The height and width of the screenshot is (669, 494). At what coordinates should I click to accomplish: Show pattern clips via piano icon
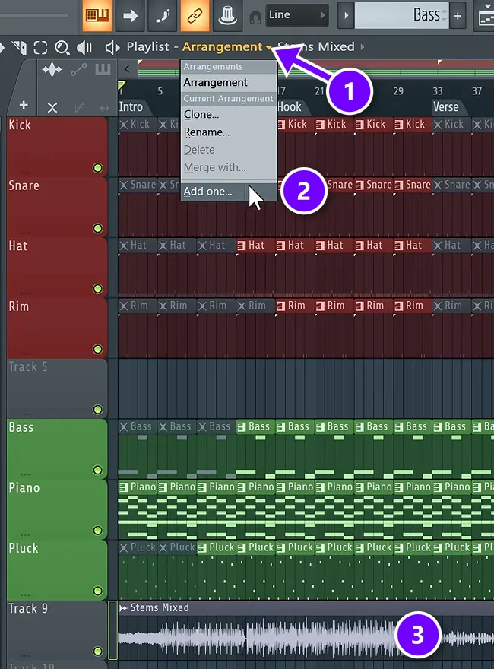click(103, 69)
